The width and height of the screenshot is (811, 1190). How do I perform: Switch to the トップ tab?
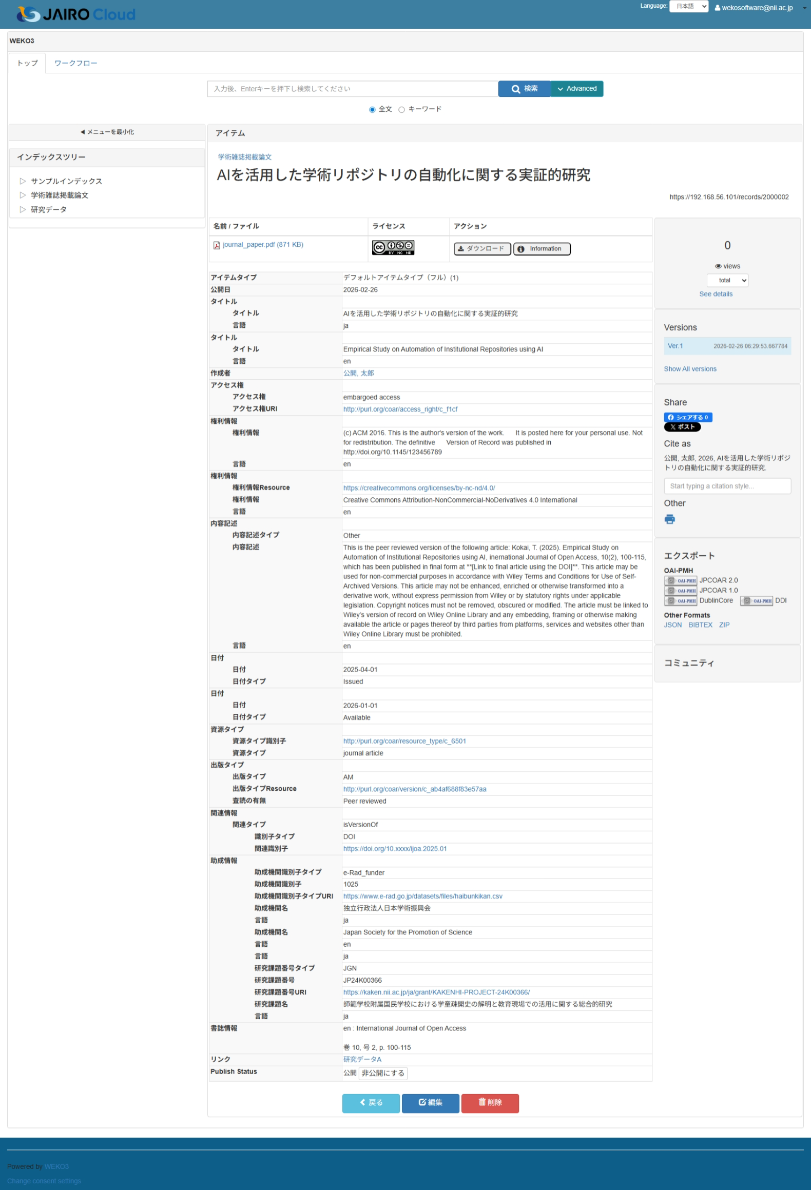27,63
